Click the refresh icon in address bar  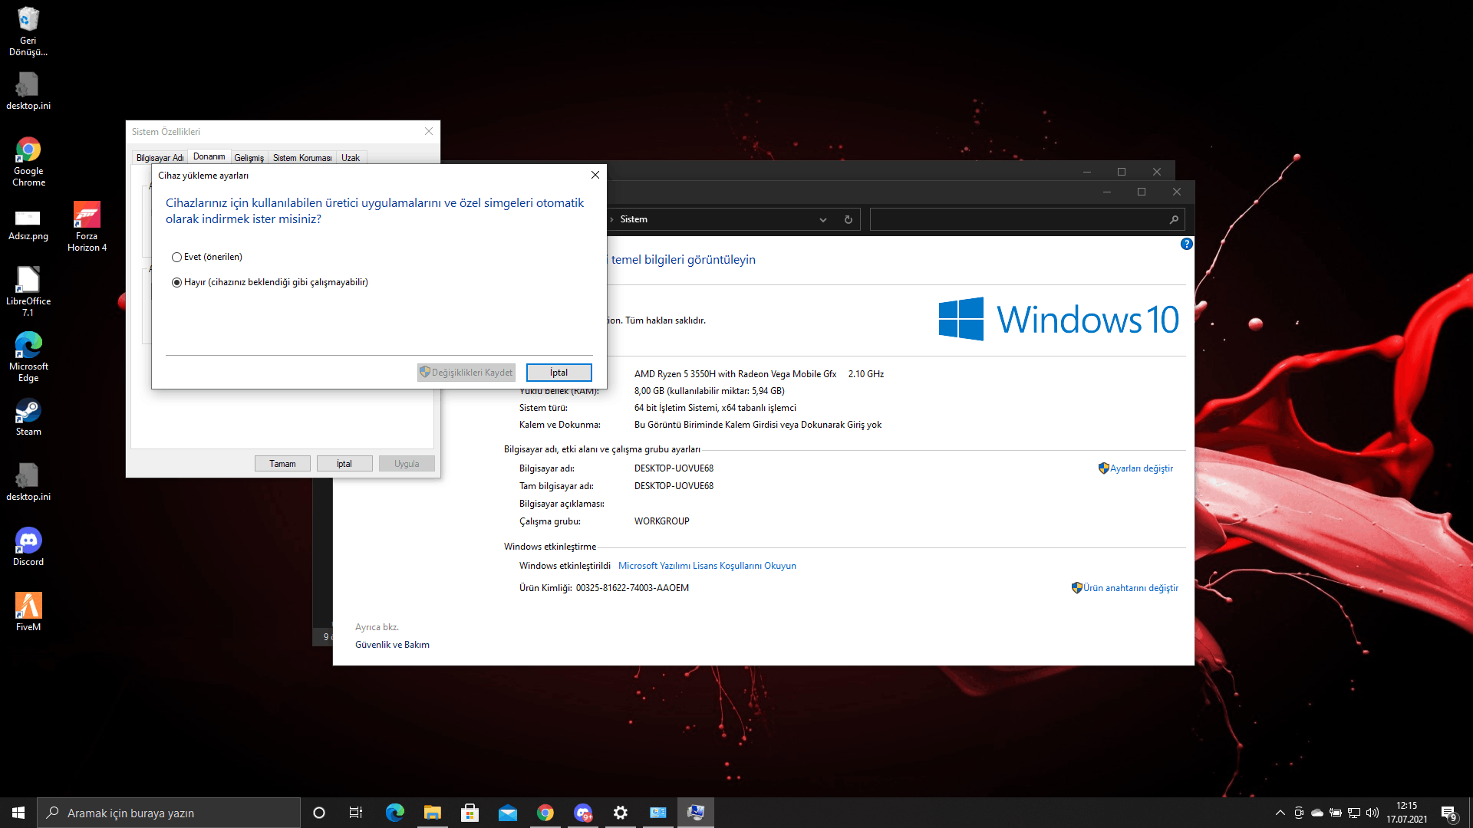coord(848,220)
